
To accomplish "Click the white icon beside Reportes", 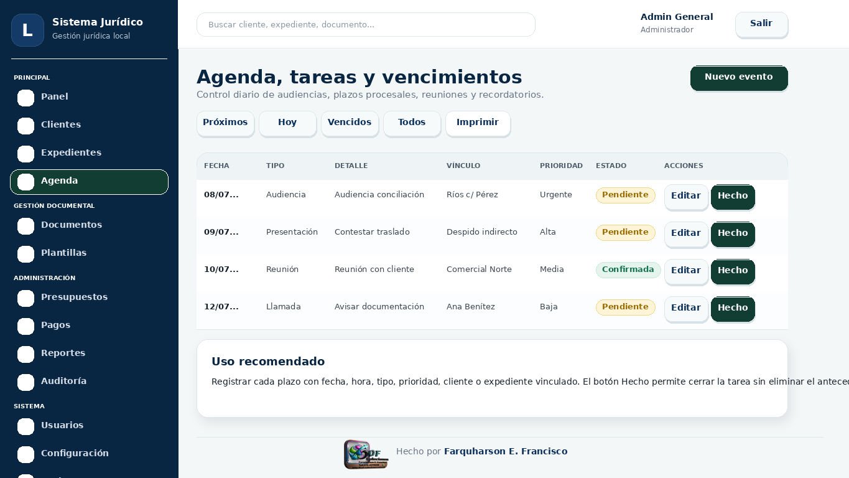I will 26,354.
